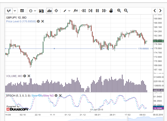Open the period clock dropdown
The height and width of the screenshot is (121, 167).
click(x=32, y=11)
